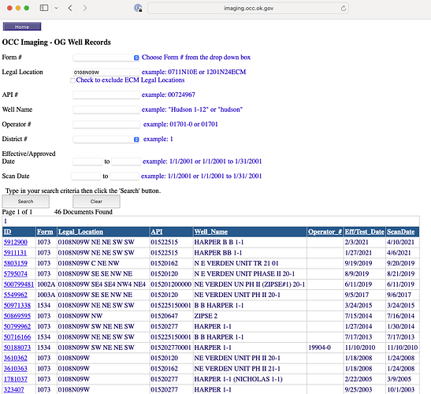Screen dimensions: 431x394
Task: Open the District # dropdown
Action: pos(106,139)
